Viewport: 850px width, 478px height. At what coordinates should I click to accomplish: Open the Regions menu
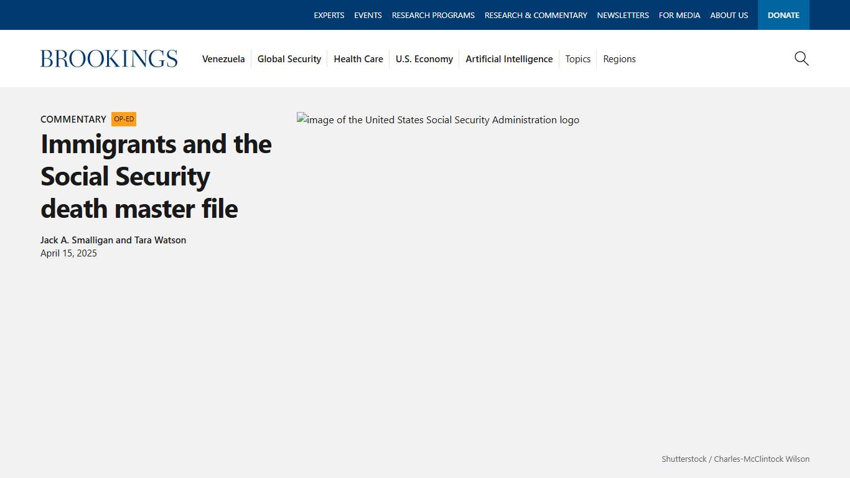(x=619, y=59)
